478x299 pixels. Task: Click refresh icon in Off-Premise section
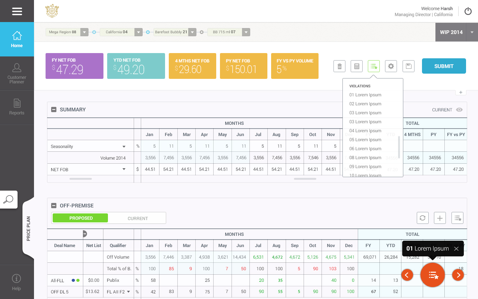tap(423, 218)
